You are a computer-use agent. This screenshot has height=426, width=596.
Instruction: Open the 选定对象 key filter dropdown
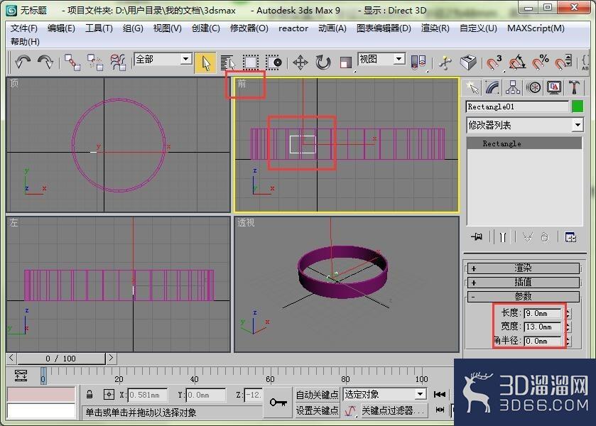(420, 394)
